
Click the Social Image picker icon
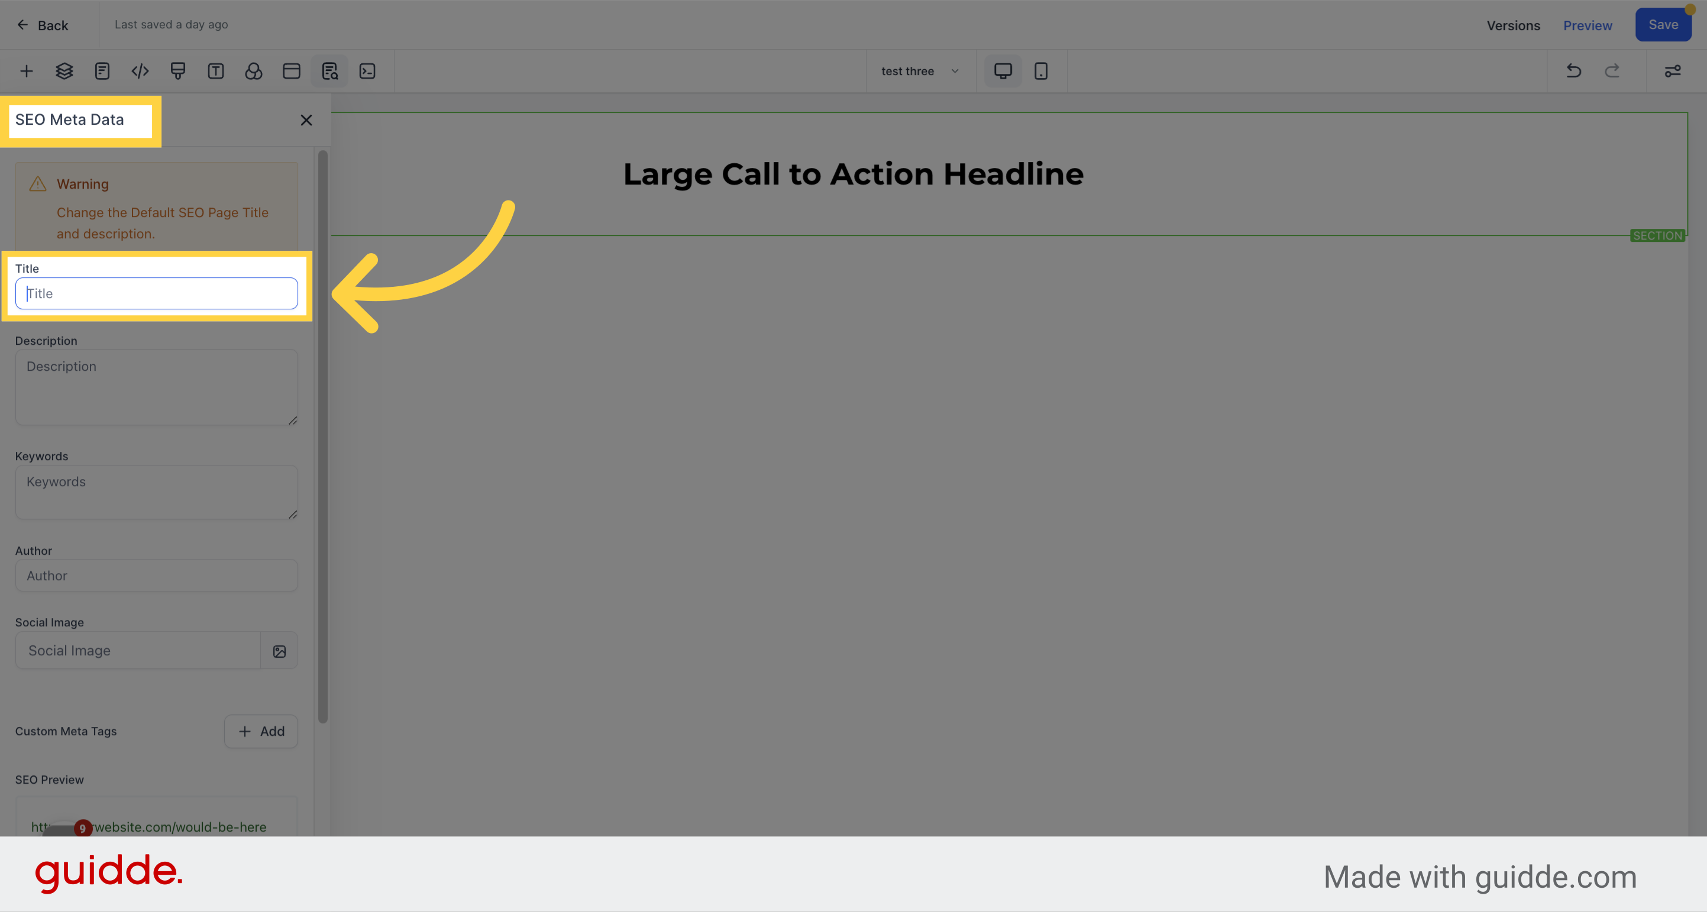coord(279,651)
